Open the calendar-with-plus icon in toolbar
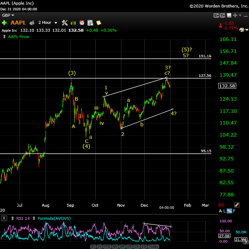The image size is (249, 249). 90,23
